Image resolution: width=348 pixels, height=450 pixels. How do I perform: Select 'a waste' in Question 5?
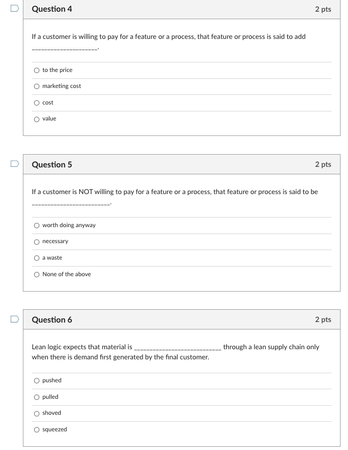click(x=37, y=258)
